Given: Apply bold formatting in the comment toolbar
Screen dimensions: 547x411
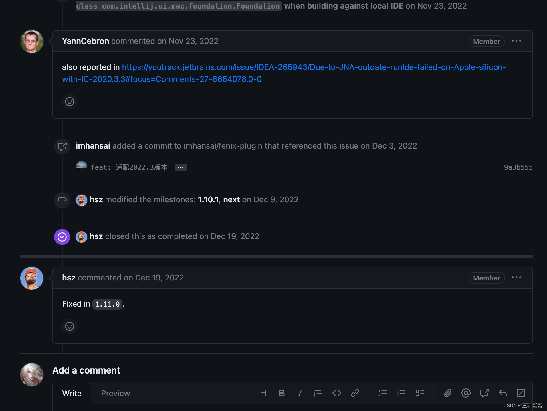Looking at the screenshot, I should 282,393.
